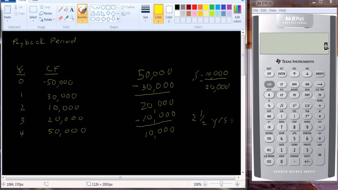
Task: Click the Copy button
Action: coord(19,13)
